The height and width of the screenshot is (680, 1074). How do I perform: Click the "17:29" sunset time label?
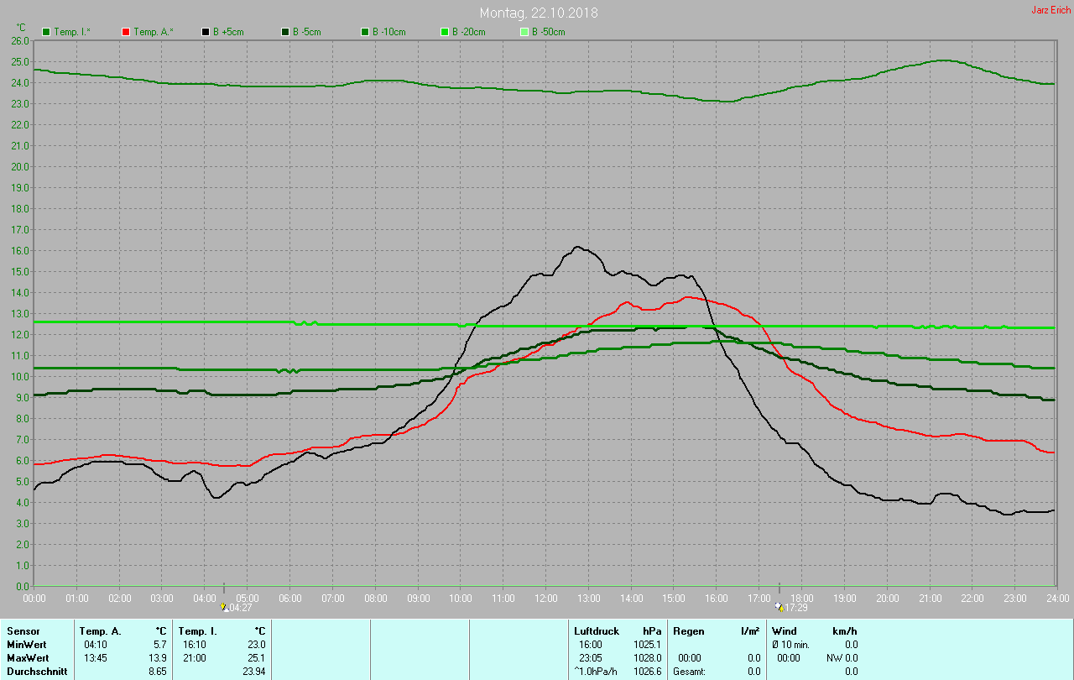coord(796,607)
